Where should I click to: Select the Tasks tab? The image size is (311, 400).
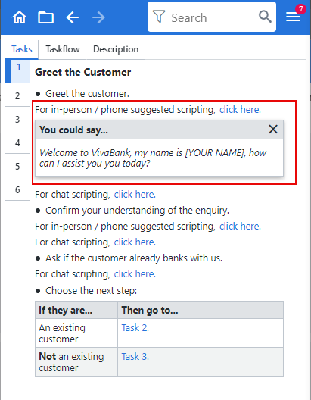[x=22, y=49]
